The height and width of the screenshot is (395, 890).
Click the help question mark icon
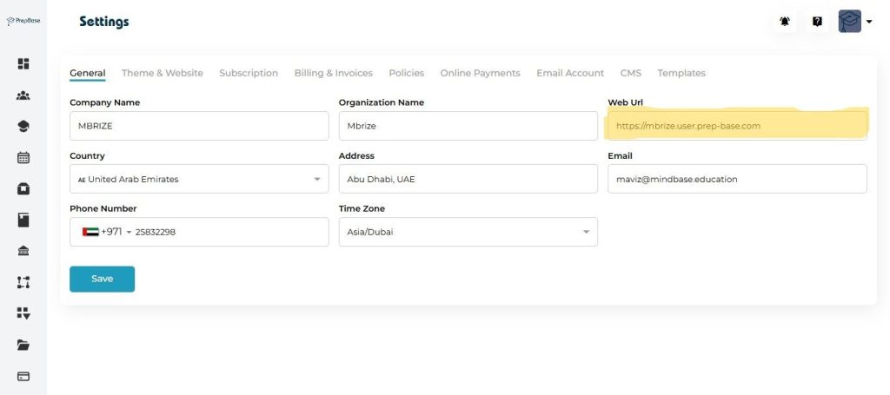[817, 22]
